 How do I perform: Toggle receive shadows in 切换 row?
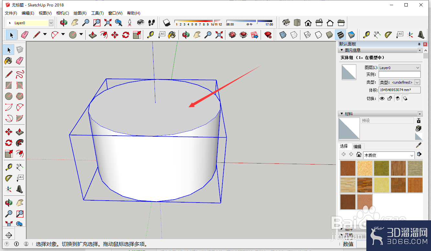click(405, 99)
